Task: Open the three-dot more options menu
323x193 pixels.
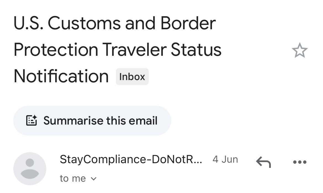Action: (300, 162)
